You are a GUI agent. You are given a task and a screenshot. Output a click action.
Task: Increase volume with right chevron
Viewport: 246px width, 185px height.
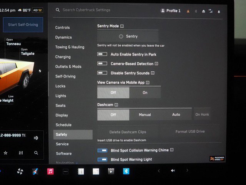(187, 170)
